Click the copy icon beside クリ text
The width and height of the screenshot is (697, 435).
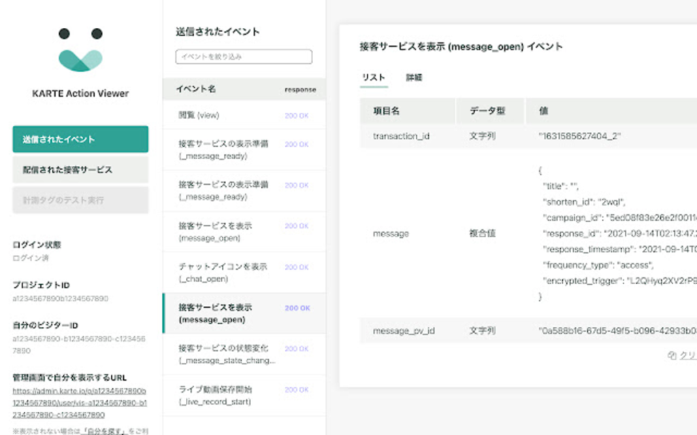(672, 355)
